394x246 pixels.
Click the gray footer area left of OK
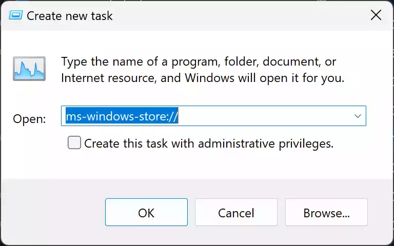(x=53, y=212)
